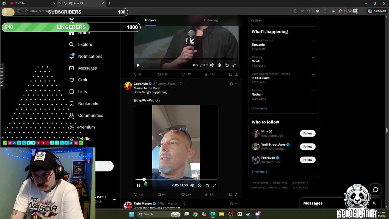Image resolution: width=389 pixels, height=219 pixels.
Task: Open Grok action on Capt Kyle post
Action: [x=231, y=84]
